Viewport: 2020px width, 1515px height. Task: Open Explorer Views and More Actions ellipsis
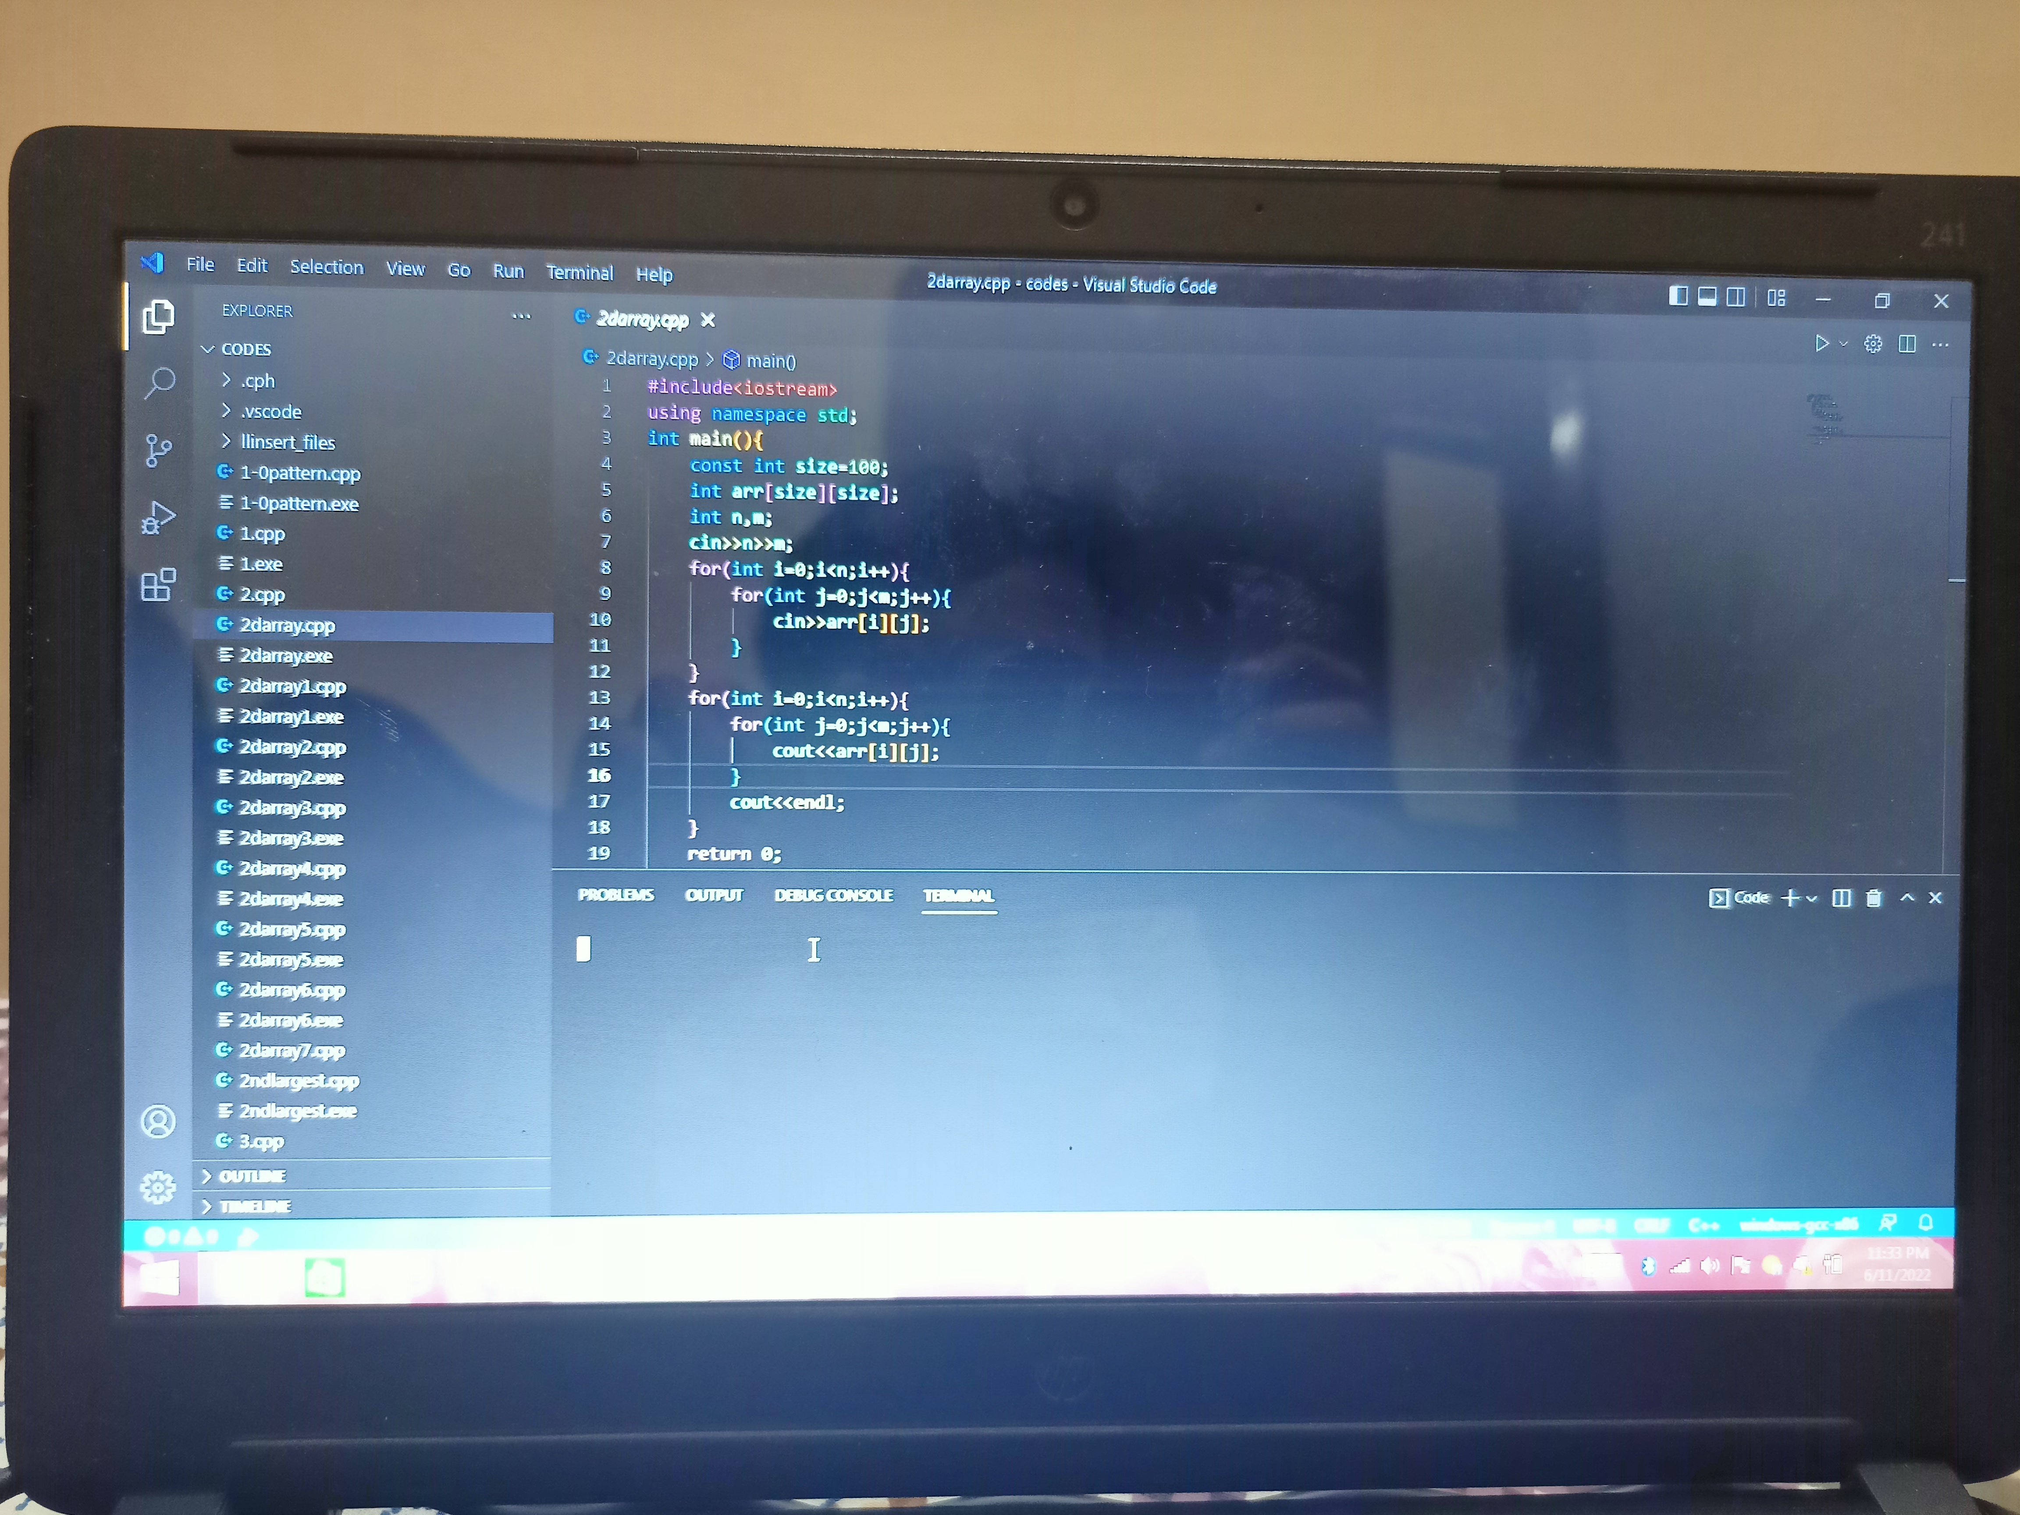click(521, 316)
